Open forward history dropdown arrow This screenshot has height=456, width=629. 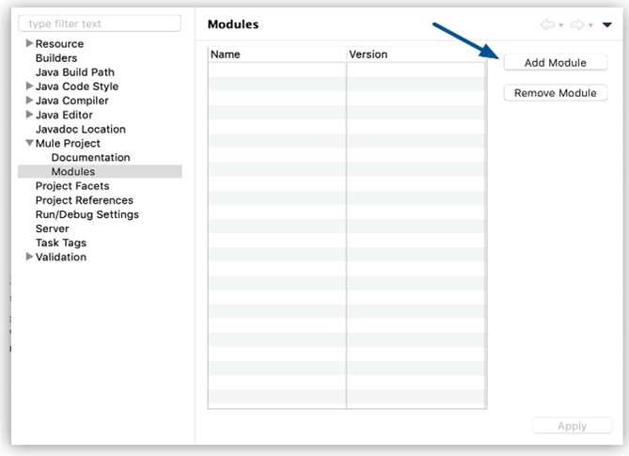pos(590,25)
